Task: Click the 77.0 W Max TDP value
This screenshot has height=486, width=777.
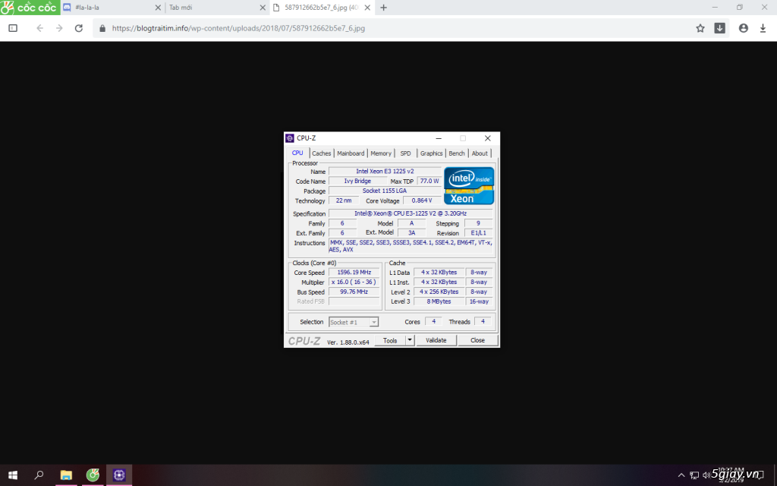Action: tap(429, 181)
